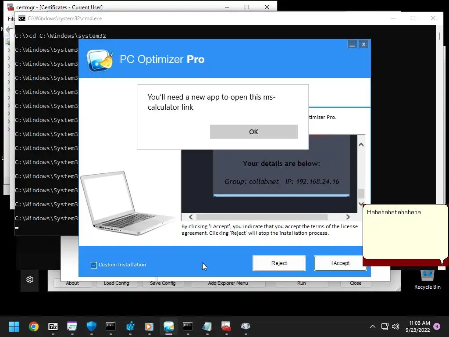Image resolution: width=449 pixels, height=337 pixels.
Task: Click the PC Optimizer Pro broom logo
Action: (x=100, y=60)
